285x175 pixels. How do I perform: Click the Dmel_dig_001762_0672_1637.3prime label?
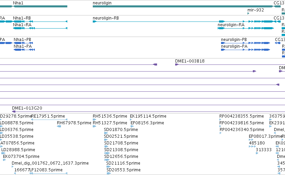[50, 163]
